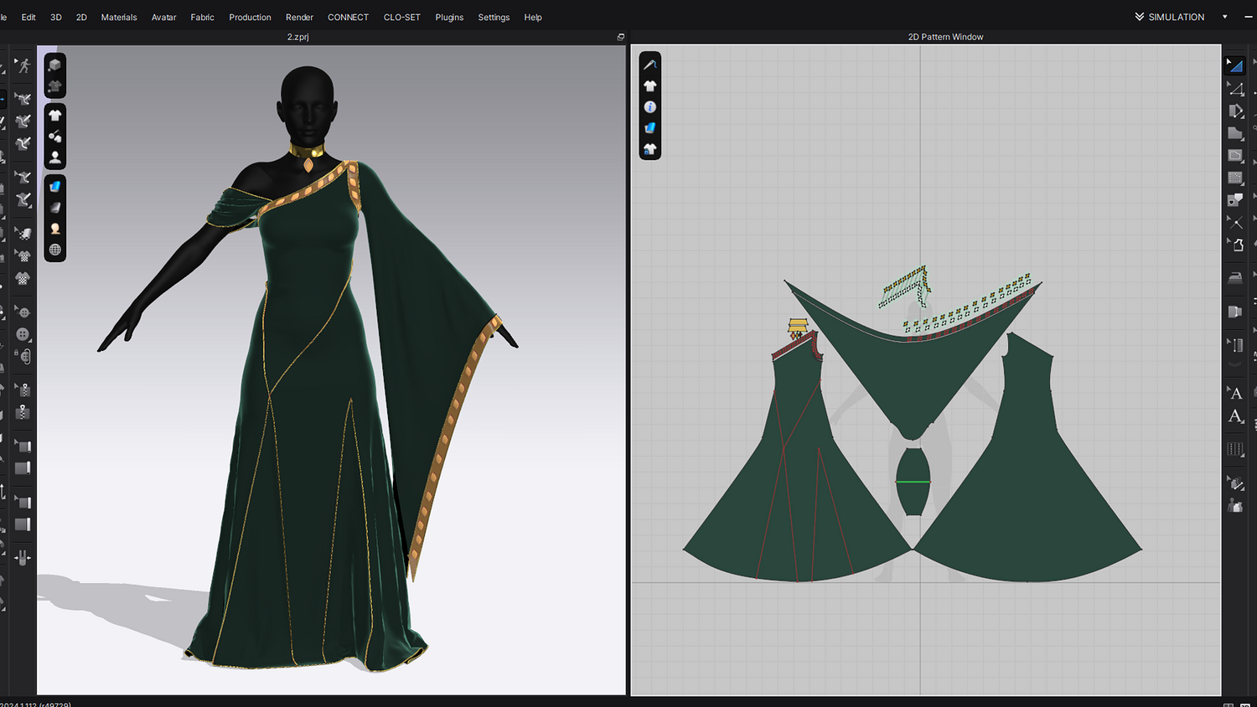Open the Fabric menu
The image size is (1257, 707).
202,17
